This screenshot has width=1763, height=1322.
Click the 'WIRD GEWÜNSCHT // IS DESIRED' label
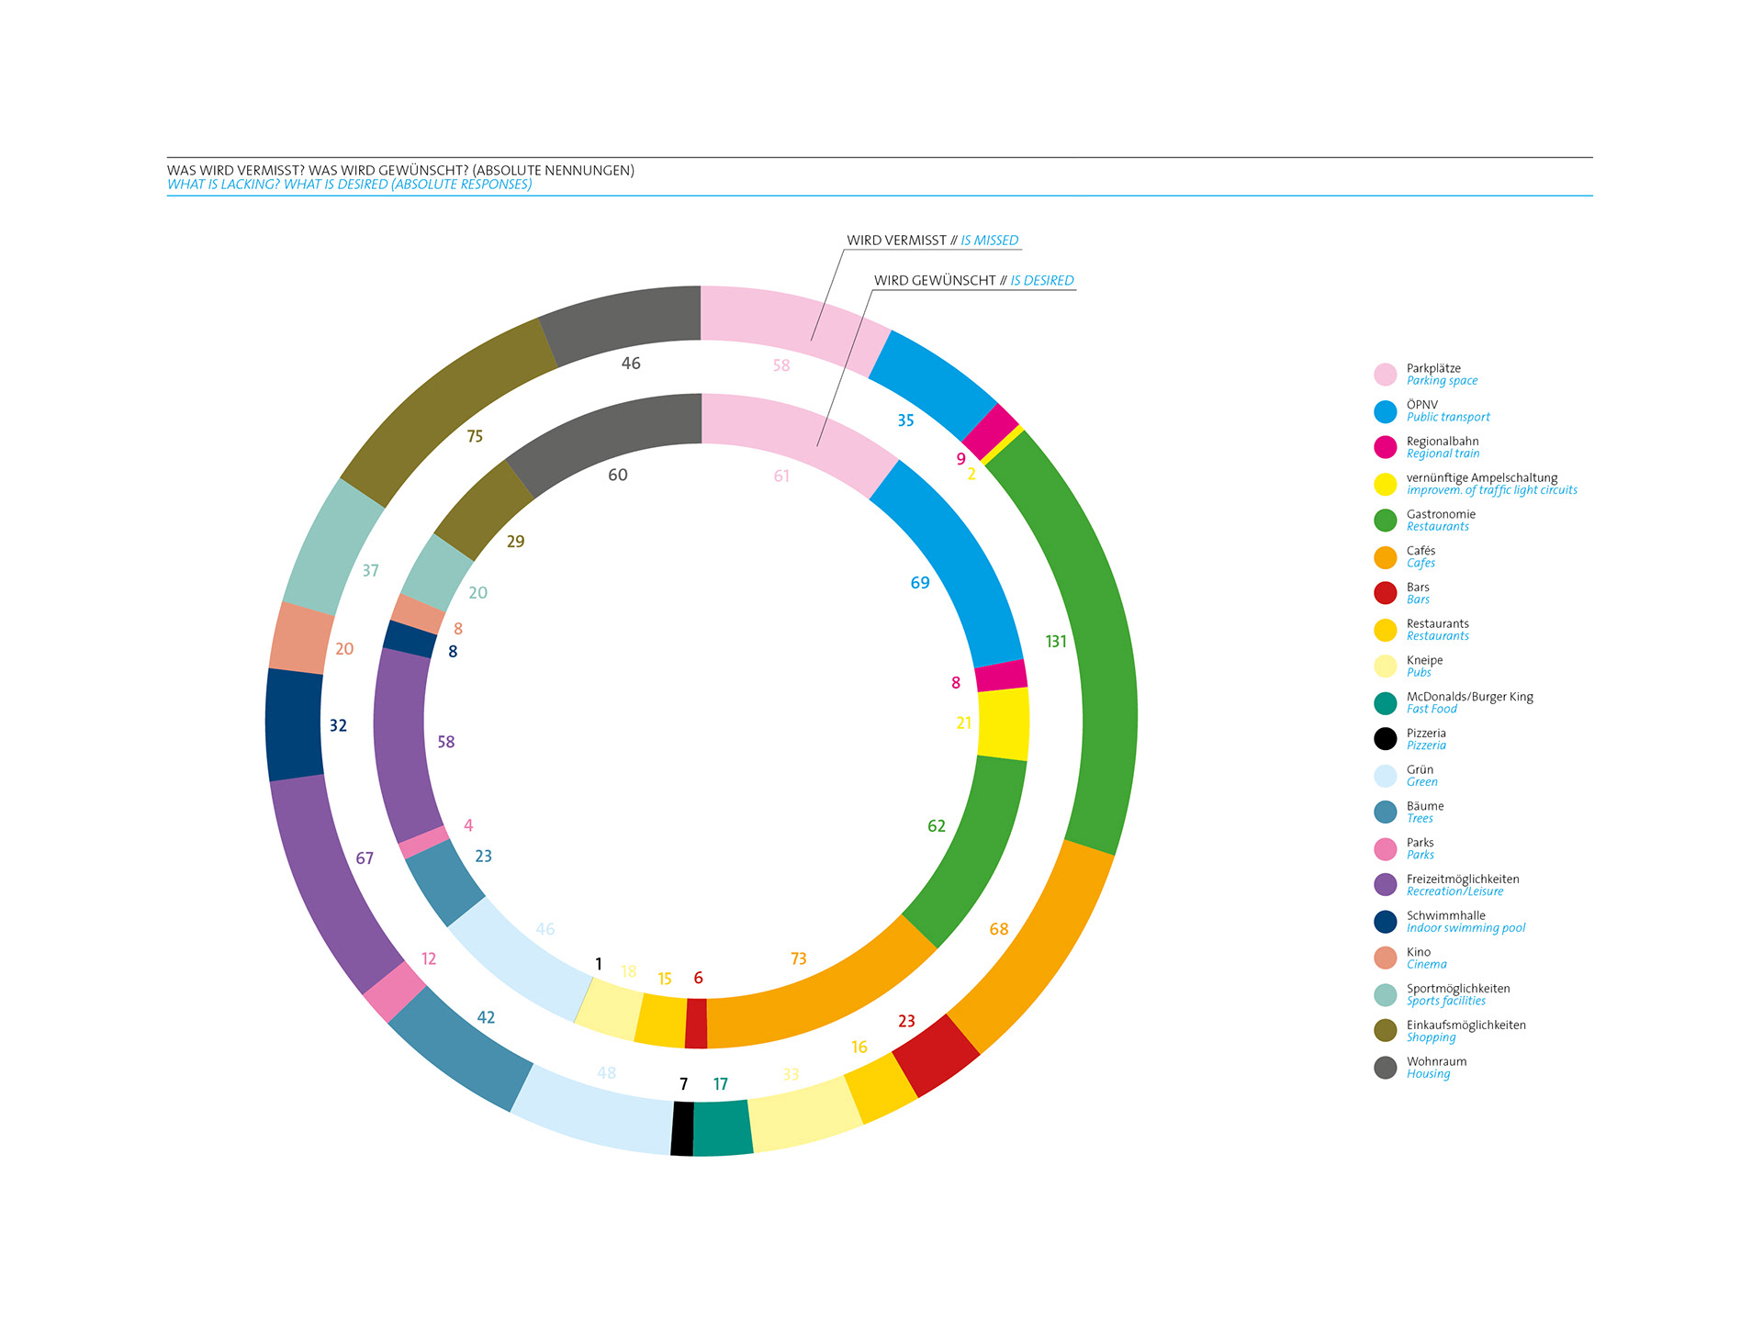(x=973, y=281)
